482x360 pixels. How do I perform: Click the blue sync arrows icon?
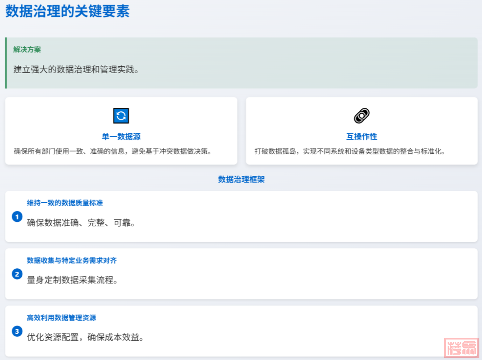pos(121,116)
